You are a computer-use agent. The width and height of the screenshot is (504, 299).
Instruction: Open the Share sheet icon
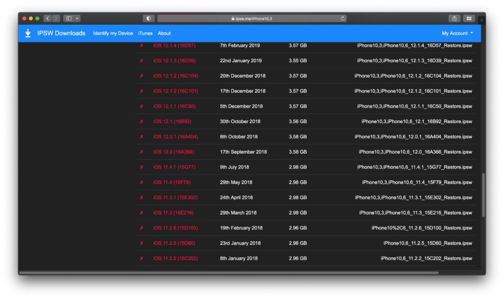454,19
